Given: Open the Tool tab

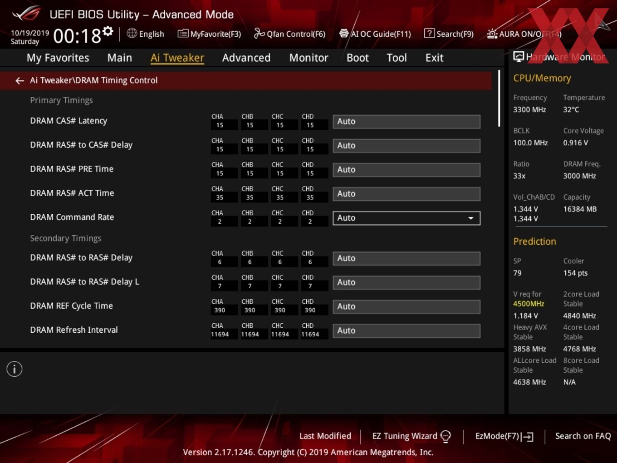Looking at the screenshot, I should coord(397,58).
